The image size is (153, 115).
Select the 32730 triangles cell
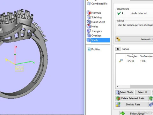click(130, 61)
